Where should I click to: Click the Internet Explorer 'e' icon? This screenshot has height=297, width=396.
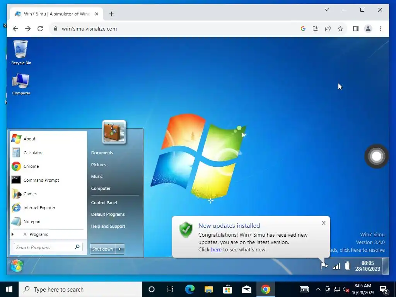click(x=16, y=208)
